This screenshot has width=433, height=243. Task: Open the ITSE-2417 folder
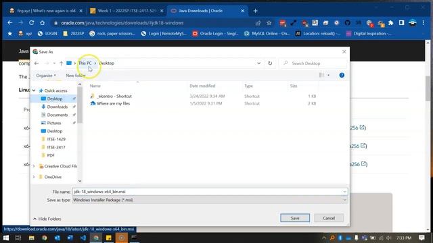pos(56,147)
